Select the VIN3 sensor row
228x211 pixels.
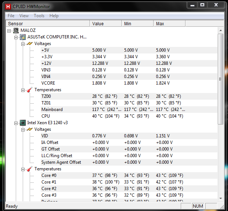tap(129, 70)
